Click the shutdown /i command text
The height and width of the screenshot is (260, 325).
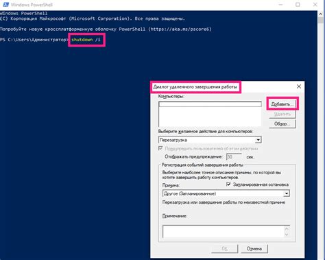pyautogui.click(x=86, y=40)
